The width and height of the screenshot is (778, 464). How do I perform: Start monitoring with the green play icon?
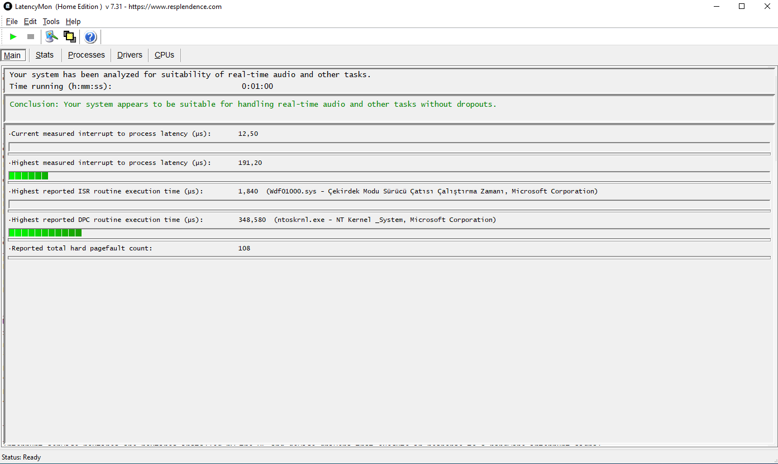pos(13,37)
